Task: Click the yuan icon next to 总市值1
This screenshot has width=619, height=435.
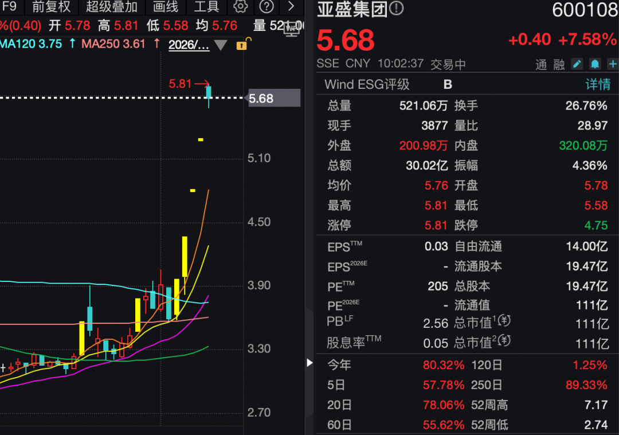Action: pos(504,320)
